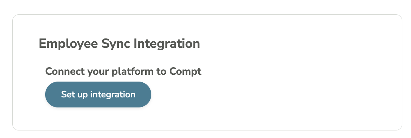Start integration setup with the teal button
The image size is (411, 138).
98,95
